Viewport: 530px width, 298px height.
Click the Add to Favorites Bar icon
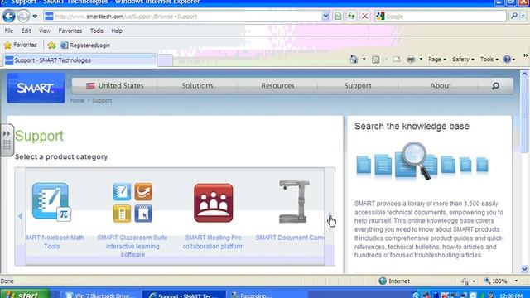[51, 45]
